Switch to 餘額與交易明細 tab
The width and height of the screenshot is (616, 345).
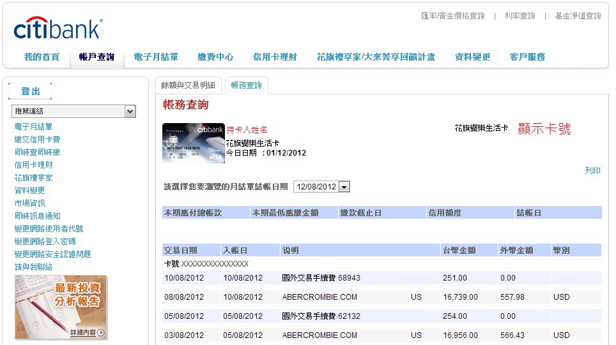tap(188, 85)
